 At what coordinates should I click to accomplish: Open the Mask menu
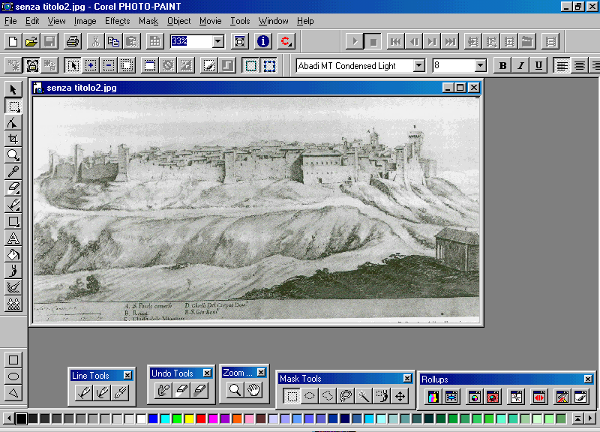148,21
